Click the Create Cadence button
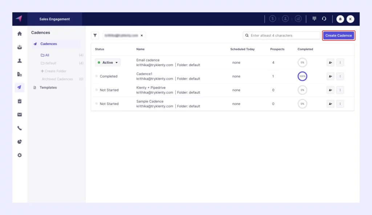The width and height of the screenshot is (372, 215). pyautogui.click(x=339, y=35)
